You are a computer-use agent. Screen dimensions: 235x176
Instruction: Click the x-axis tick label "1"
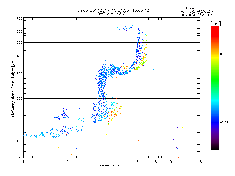point(23,162)
